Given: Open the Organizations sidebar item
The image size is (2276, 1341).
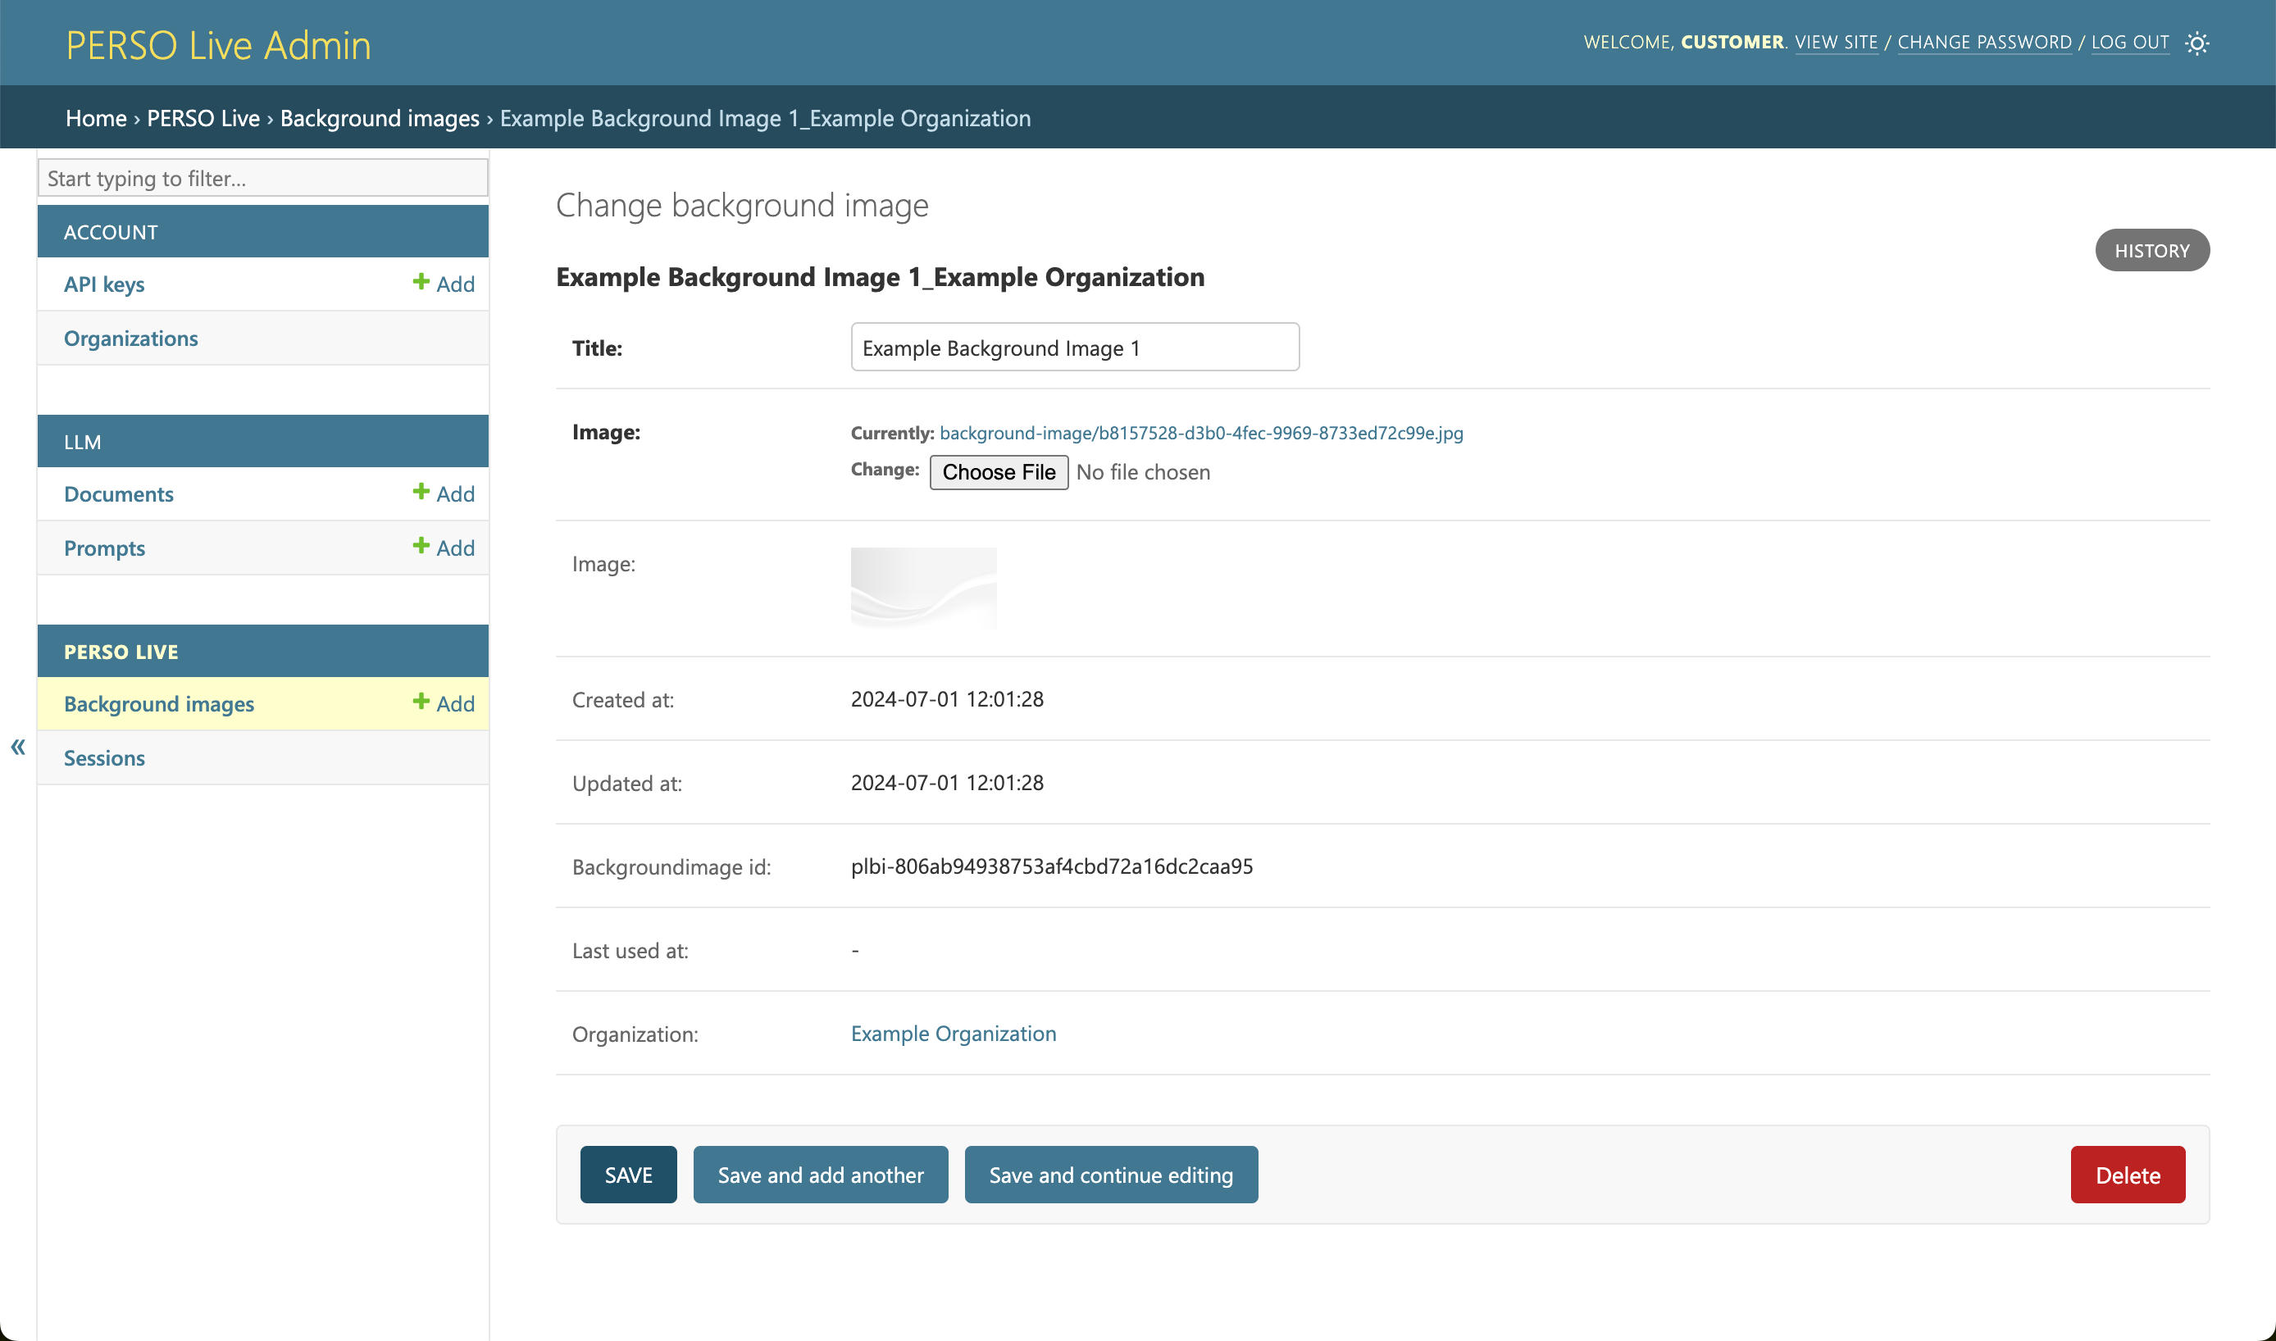Looking at the screenshot, I should [131, 338].
